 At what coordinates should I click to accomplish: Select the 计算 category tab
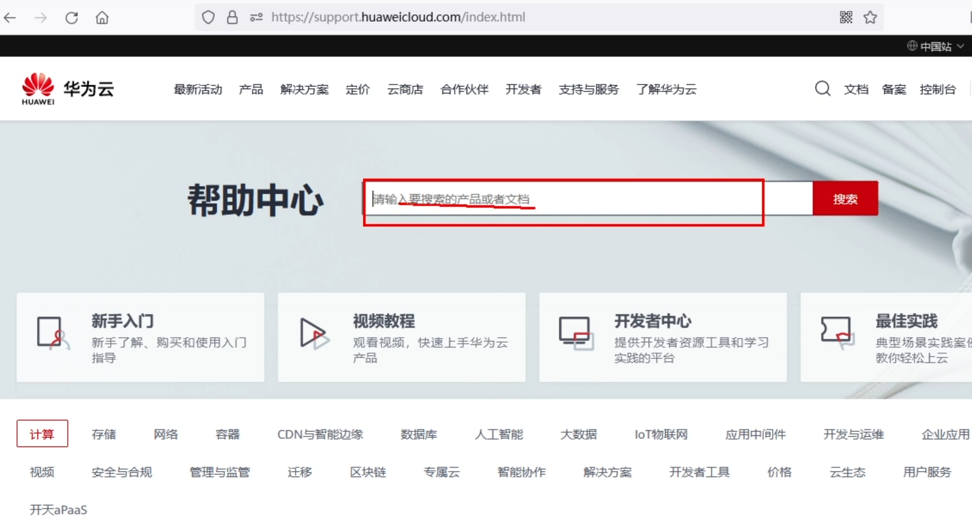click(x=42, y=434)
